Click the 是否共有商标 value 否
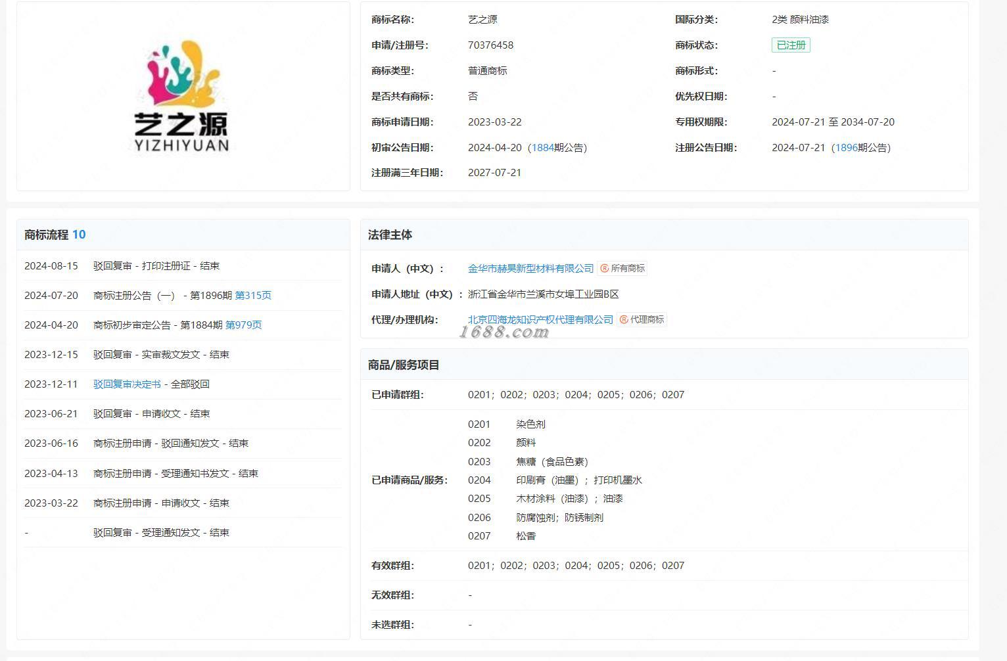Viewport: 1007px width, 661px height. point(473,97)
